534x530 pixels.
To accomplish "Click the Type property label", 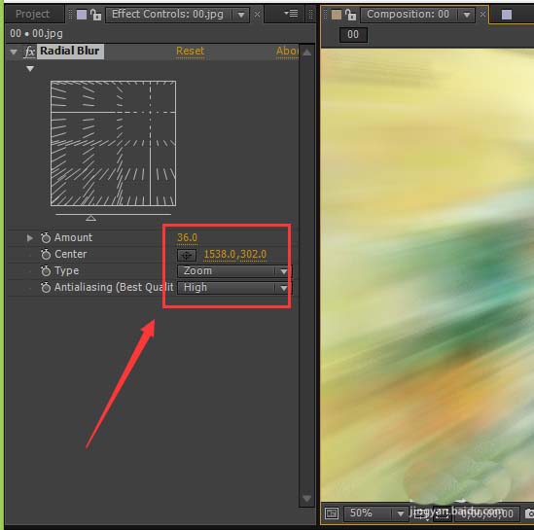I will (66, 271).
